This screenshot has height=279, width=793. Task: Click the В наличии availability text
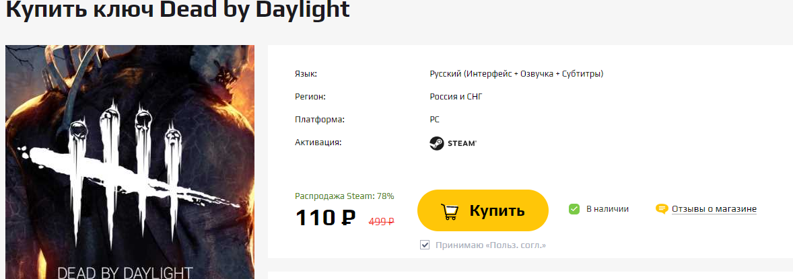pyautogui.click(x=607, y=208)
